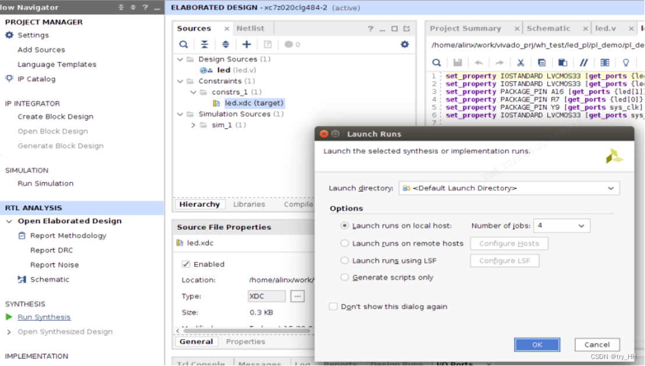Click Report DRC under RTL Analysis
The width and height of the screenshot is (645, 366).
pyautogui.click(x=51, y=250)
